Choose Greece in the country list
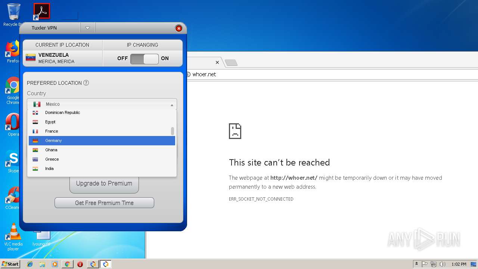The height and width of the screenshot is (269, 478). 102,159
